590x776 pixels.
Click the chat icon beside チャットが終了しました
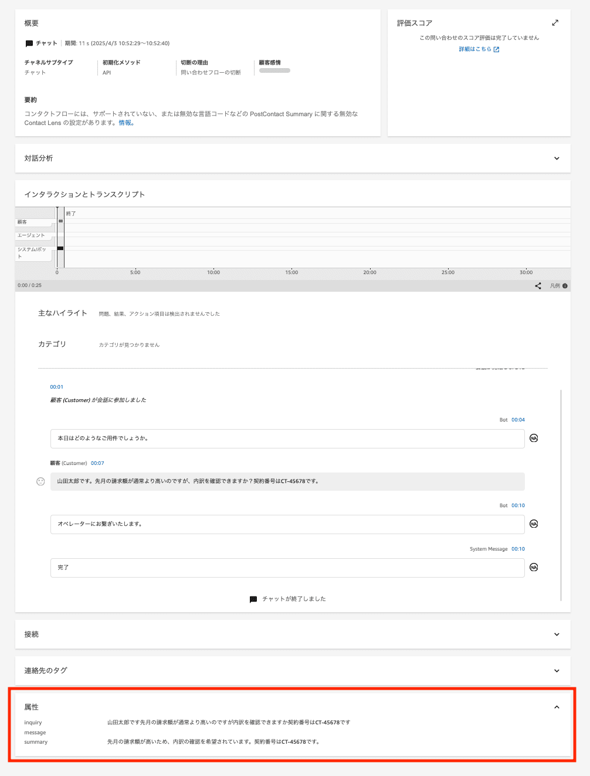253,599
